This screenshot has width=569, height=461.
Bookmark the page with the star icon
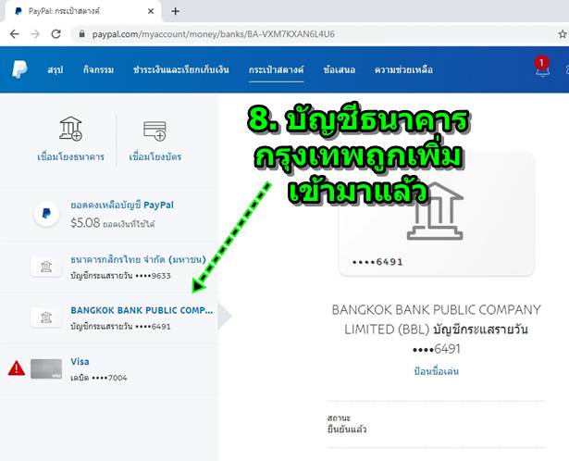pyautogui.click(x=563, y=34)
